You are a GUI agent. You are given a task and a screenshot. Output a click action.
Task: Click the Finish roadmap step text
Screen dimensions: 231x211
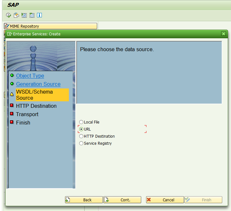click(x=23, y=123)
